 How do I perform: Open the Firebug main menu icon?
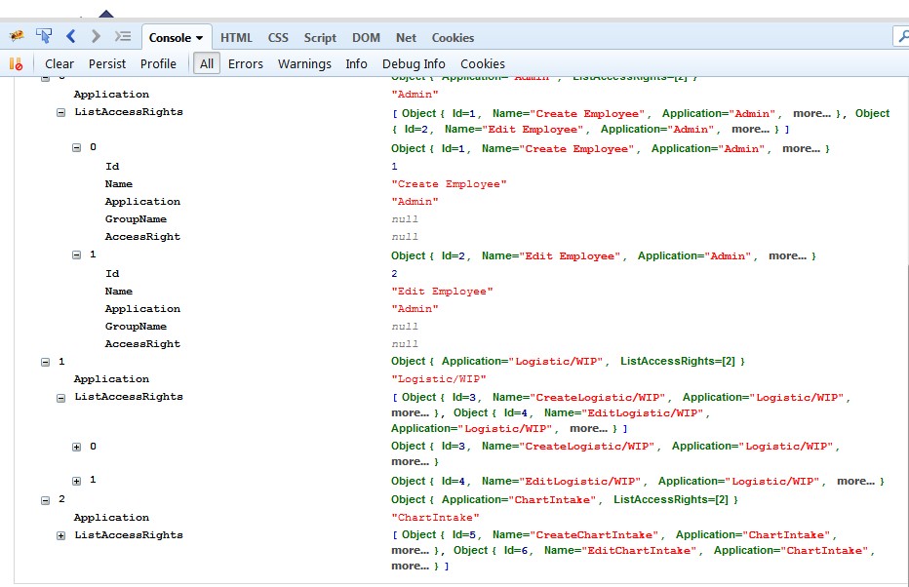[16, 36]
